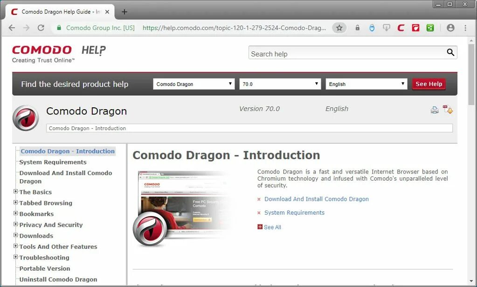The width and height of the screenshot is (477, 287).
Task: Open a new tab with the plus button
Action: pos(124,12)
